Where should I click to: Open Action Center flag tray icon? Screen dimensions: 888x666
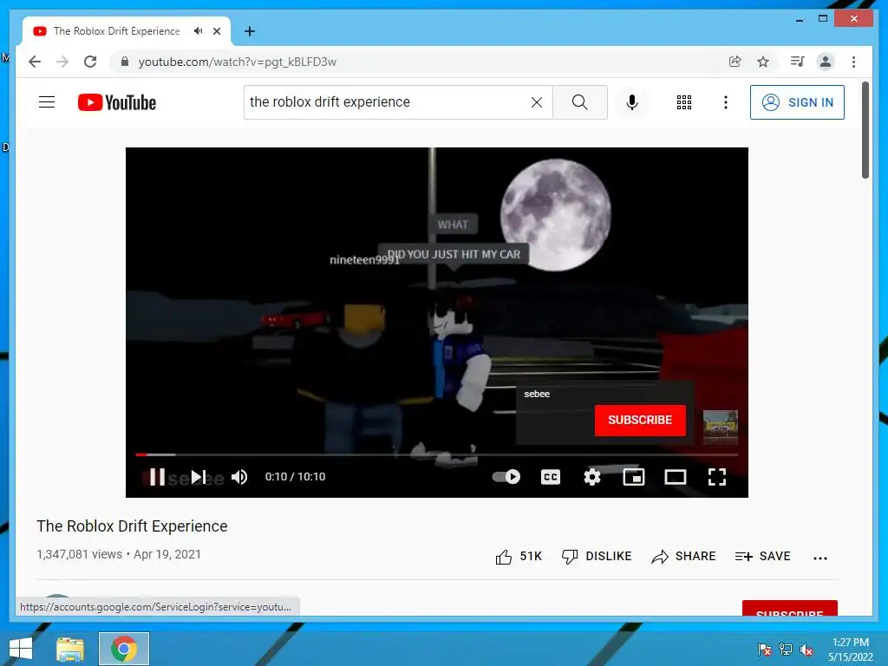click(x=765, y=650)
